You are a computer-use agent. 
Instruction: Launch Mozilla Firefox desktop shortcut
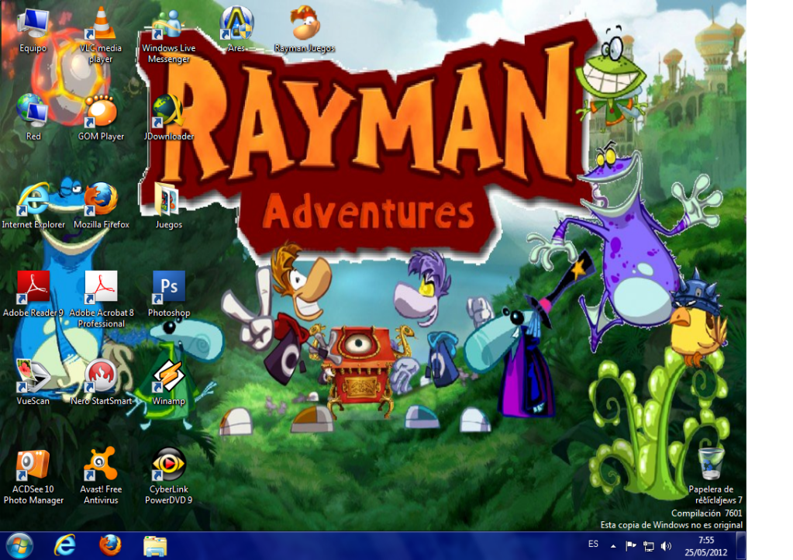point(101,206)
